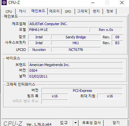Viewport: 129px width, 126px height.
Task: Switch to the SPD tab
Action: 68,12
